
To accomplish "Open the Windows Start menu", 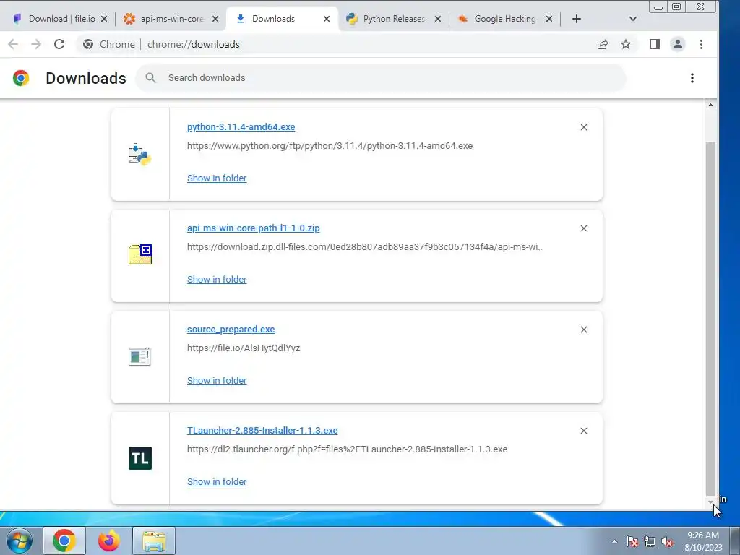I will tap(19, 541).
